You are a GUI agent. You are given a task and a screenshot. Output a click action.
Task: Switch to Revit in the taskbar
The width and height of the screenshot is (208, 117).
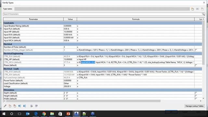[76, 114]
